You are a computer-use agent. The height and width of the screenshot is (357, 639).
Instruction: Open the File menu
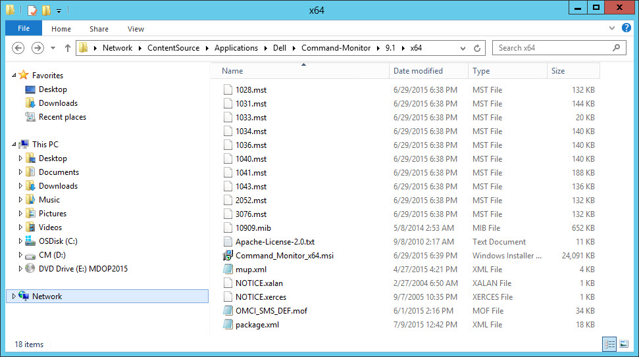click(x=24, y=28)
